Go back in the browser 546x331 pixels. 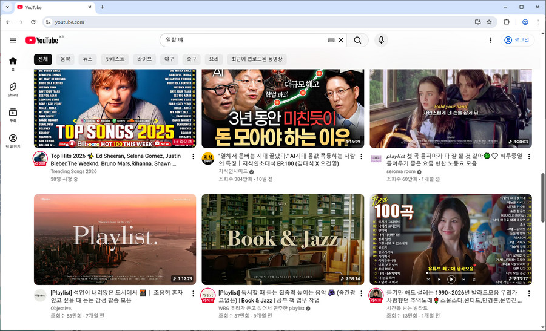(8, 22)
